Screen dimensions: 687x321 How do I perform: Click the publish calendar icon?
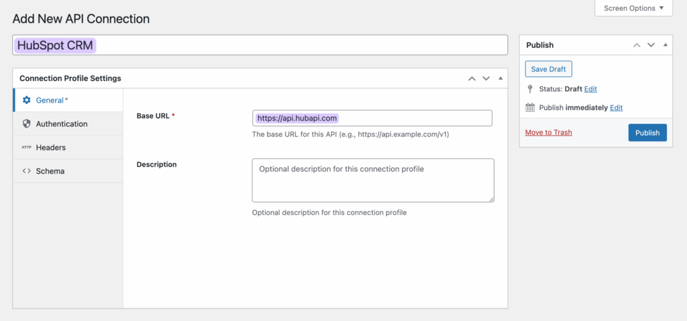[530, 108]
